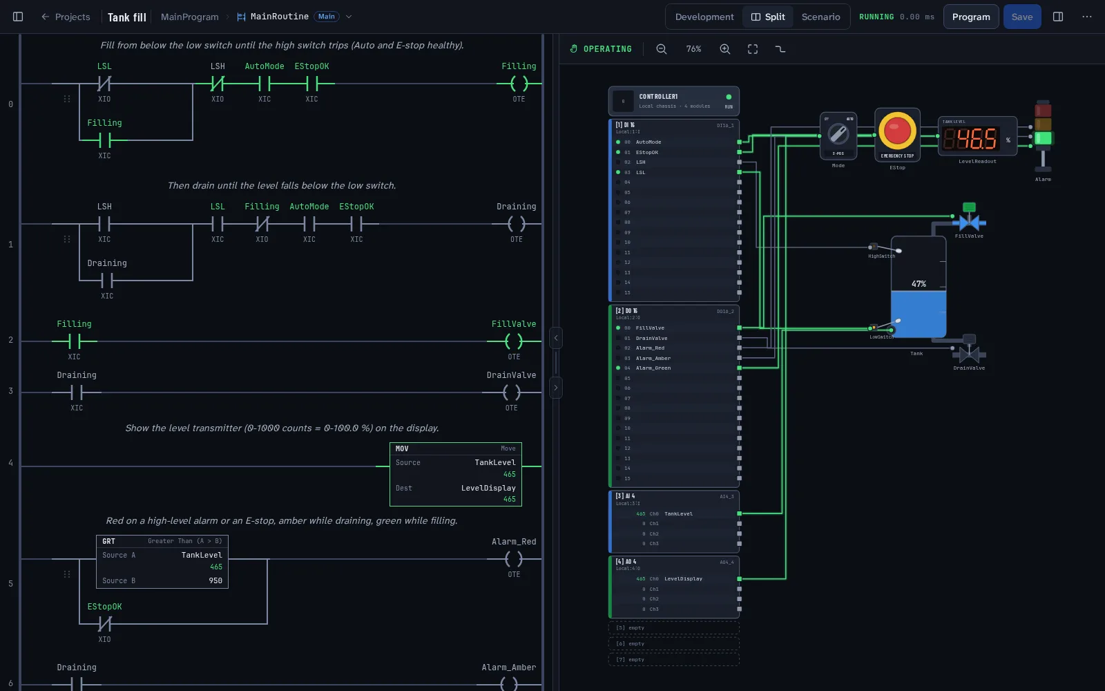Toggle the left sidebar panel icon

pyautogui.click(x=18, y=17)
